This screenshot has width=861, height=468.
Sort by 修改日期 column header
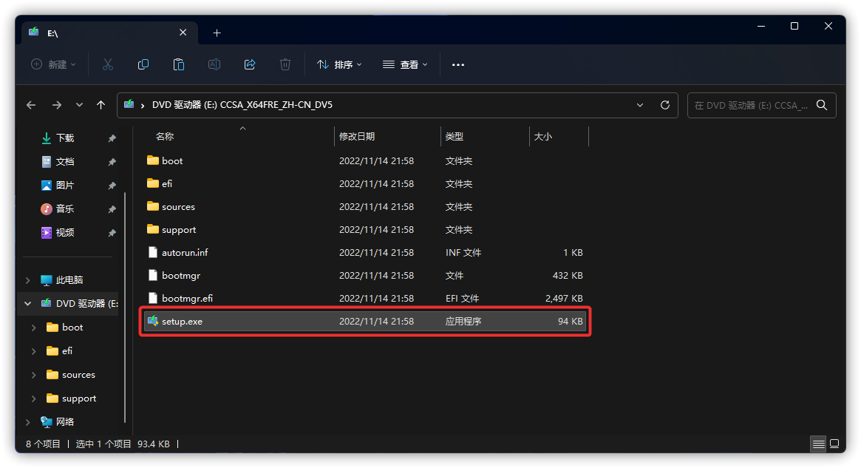(x=357, y=137)
